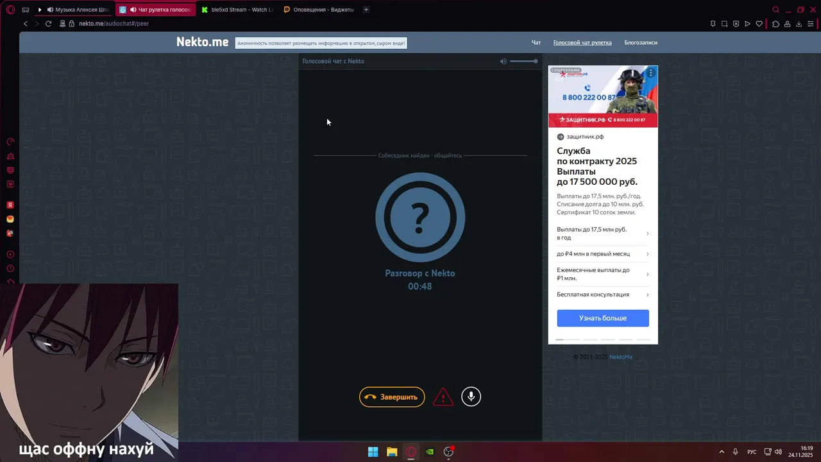Open the tab search magnifier icon
The width and height of the screenshot is (821, 462).
pyautogui.click(x=775, y=10)
